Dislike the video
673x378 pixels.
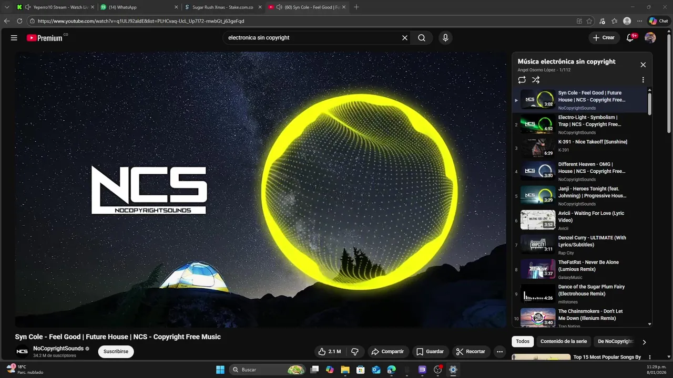click(x=355, y=352)
